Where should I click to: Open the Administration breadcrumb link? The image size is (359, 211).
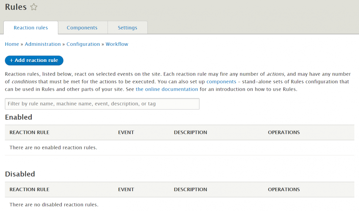(43, 44)
